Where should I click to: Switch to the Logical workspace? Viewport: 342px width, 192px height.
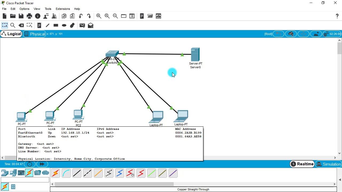(11, 34)
